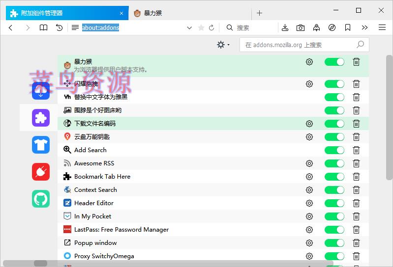Open the hamburger application menu
Viewport: 393px width, 267px height.
[x=382, y=27]
